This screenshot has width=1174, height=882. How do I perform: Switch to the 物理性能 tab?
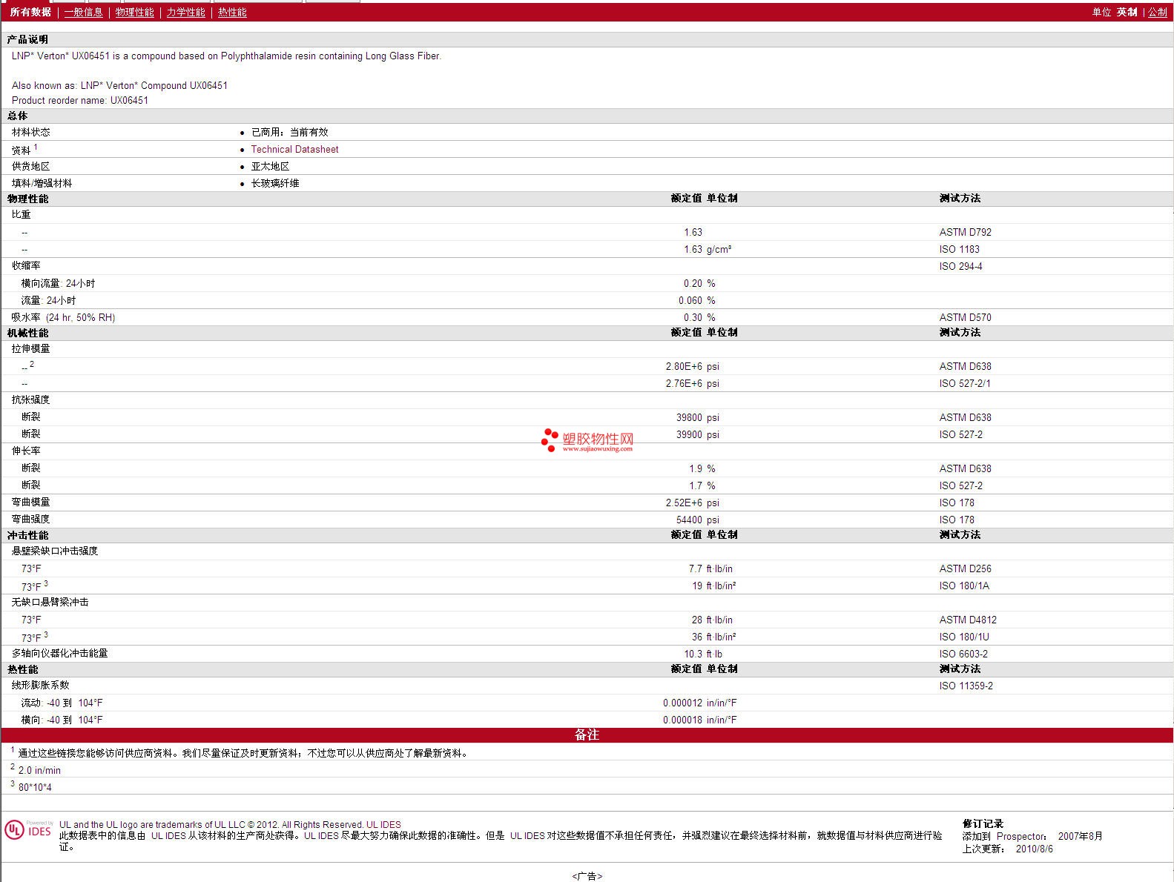(135, 13)
